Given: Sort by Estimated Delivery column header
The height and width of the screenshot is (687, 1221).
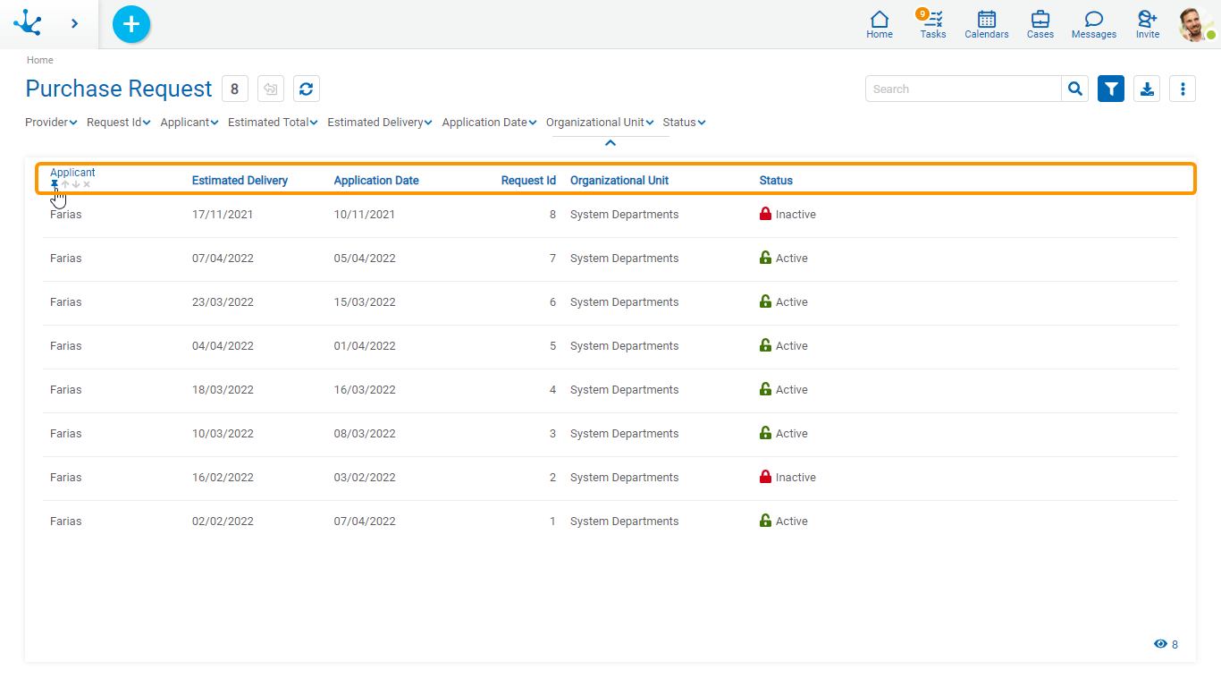Looking at the screenshot, I should [240, 181].
